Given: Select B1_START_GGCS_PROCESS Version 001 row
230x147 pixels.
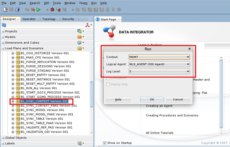Looking at the screenshot, I should pyautogui.click(x=50, y=92).
